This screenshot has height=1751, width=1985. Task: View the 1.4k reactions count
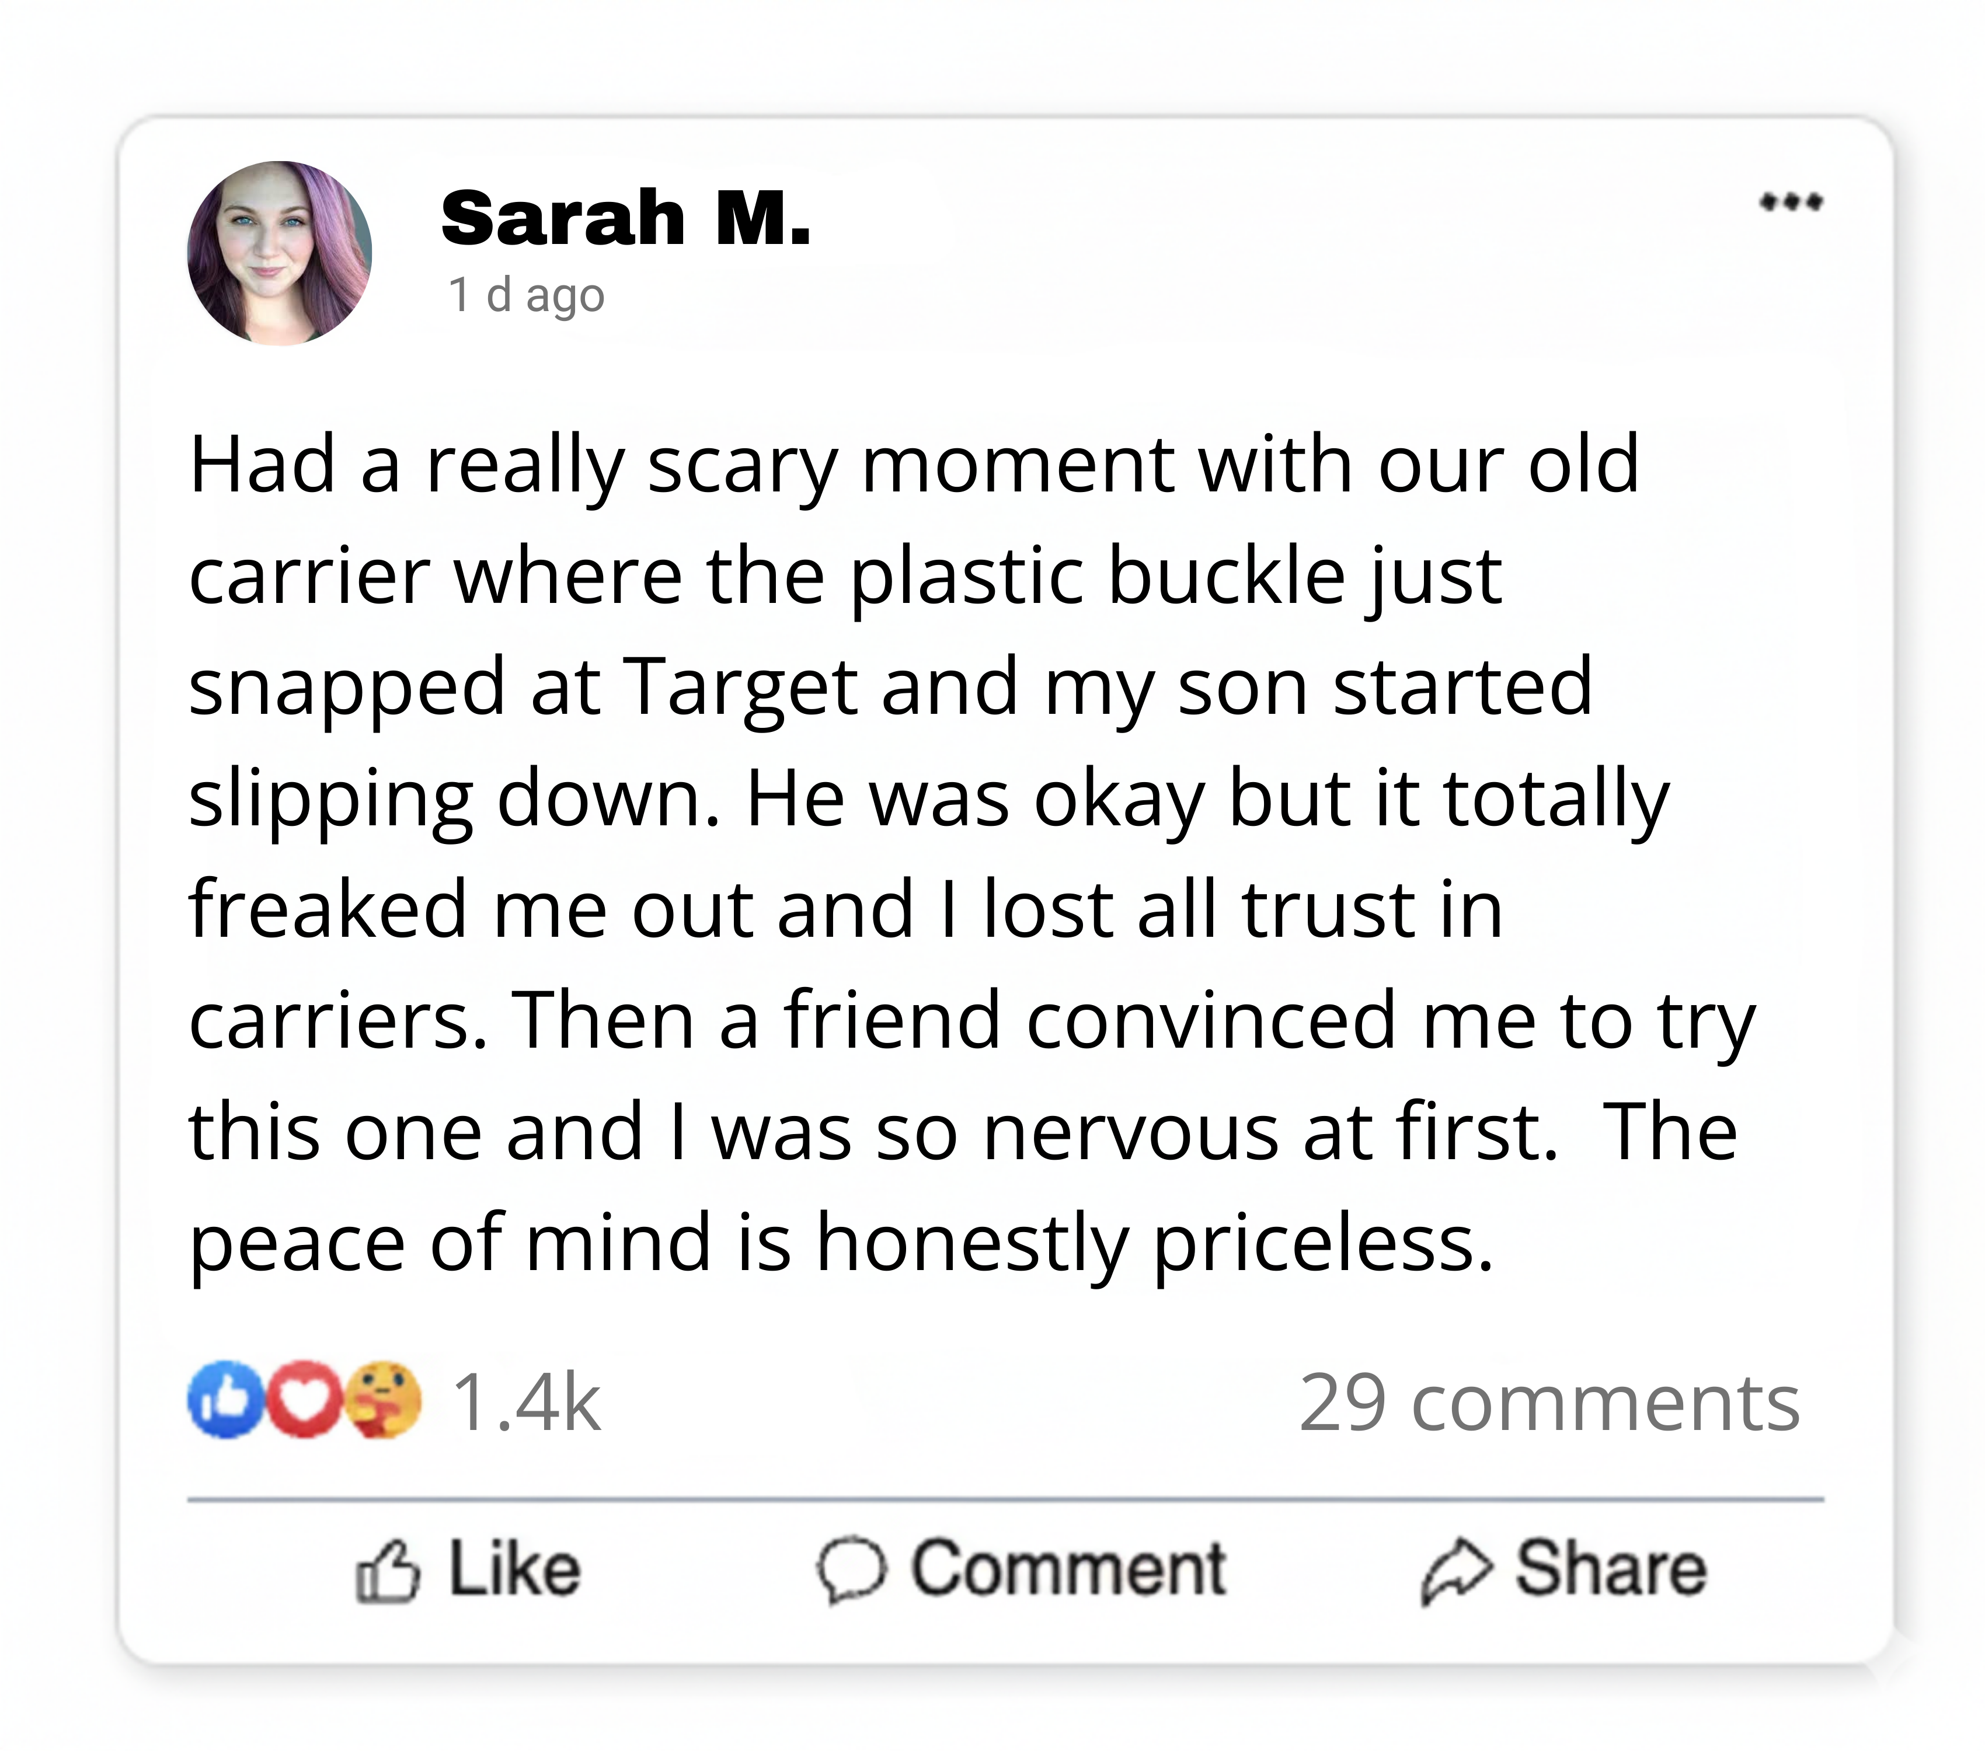point(527,1403)
